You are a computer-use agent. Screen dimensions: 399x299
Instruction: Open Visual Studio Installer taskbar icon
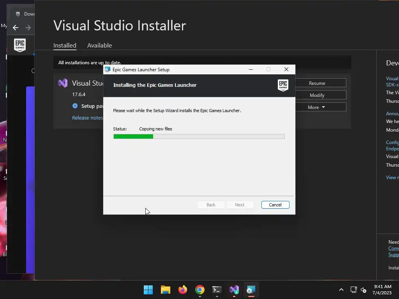(x=234, y=290)
